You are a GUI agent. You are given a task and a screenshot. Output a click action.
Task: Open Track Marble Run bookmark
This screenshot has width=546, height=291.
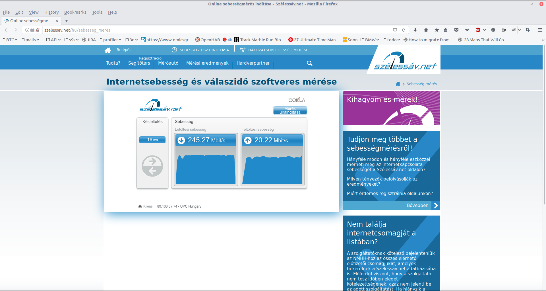point(260,40)
